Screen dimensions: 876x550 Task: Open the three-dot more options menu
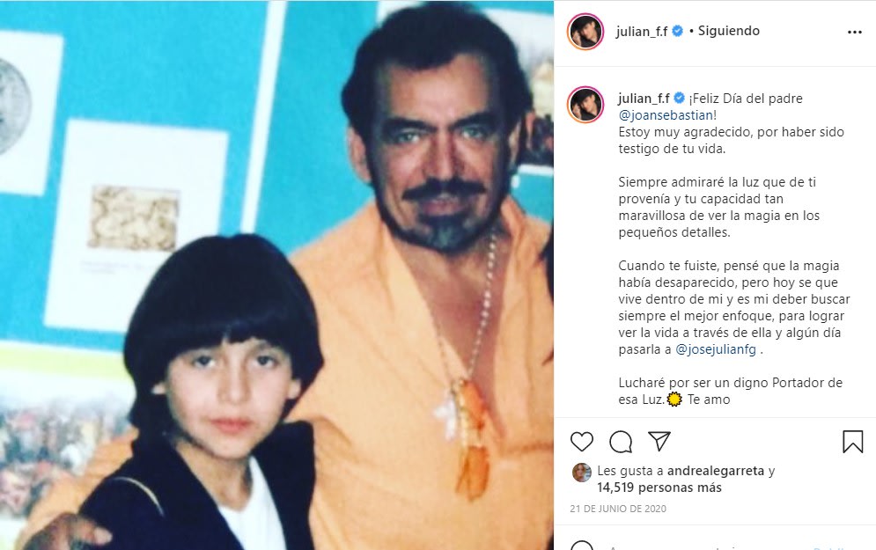coord(855,32)
